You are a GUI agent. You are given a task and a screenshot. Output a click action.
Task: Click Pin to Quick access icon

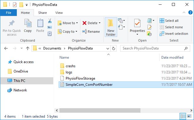(x=12, y=27)
